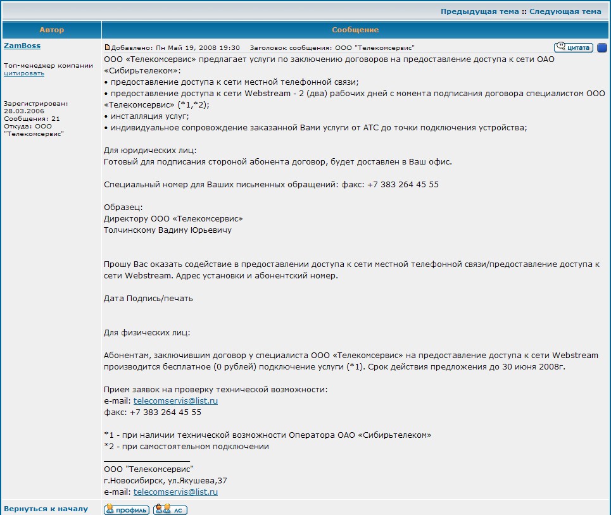This screenshot has height=515, width=611.
Task: Go to Предыдущая тема
Action: [x=480, y=11]
